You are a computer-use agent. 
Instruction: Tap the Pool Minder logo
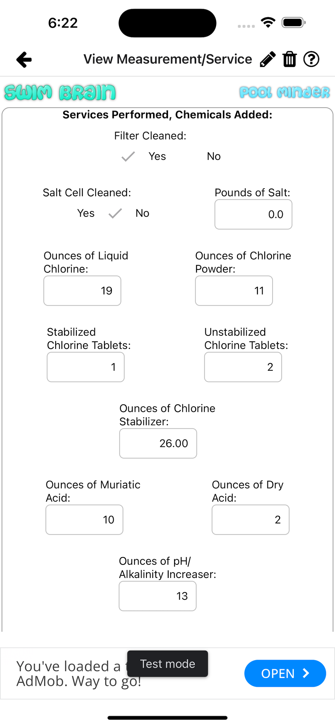point(284,92)
